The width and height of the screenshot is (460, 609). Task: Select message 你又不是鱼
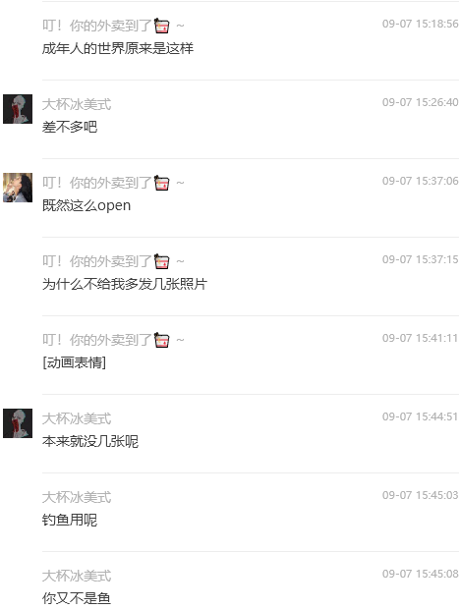pyautogui.click(x=77, y=598)
